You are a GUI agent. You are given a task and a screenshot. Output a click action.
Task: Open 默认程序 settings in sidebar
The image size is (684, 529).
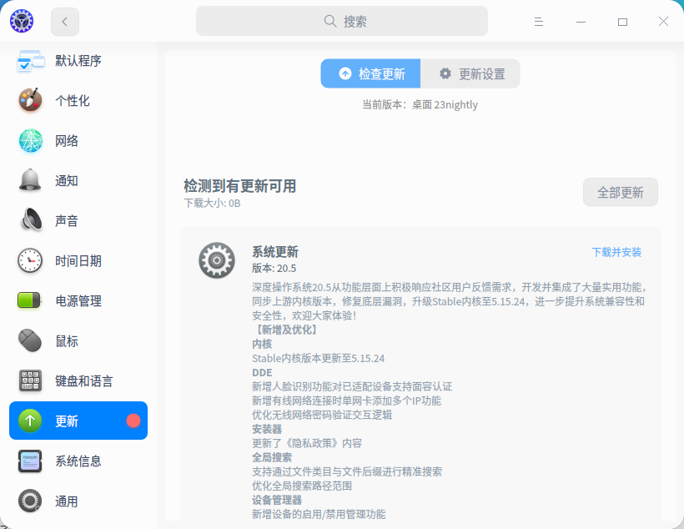pyautogui.click(x=78, y=60)
